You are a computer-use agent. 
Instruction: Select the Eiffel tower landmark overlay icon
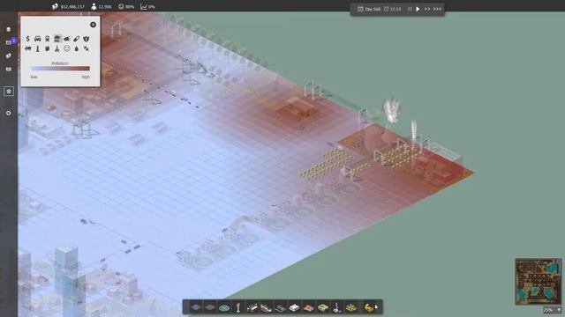click(x=56, y=48)
